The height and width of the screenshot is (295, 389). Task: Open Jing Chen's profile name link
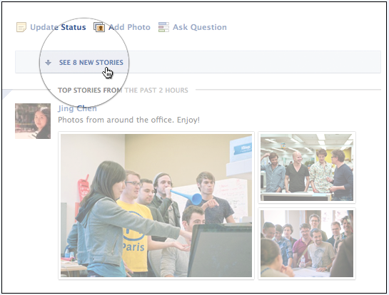[77, 108]
